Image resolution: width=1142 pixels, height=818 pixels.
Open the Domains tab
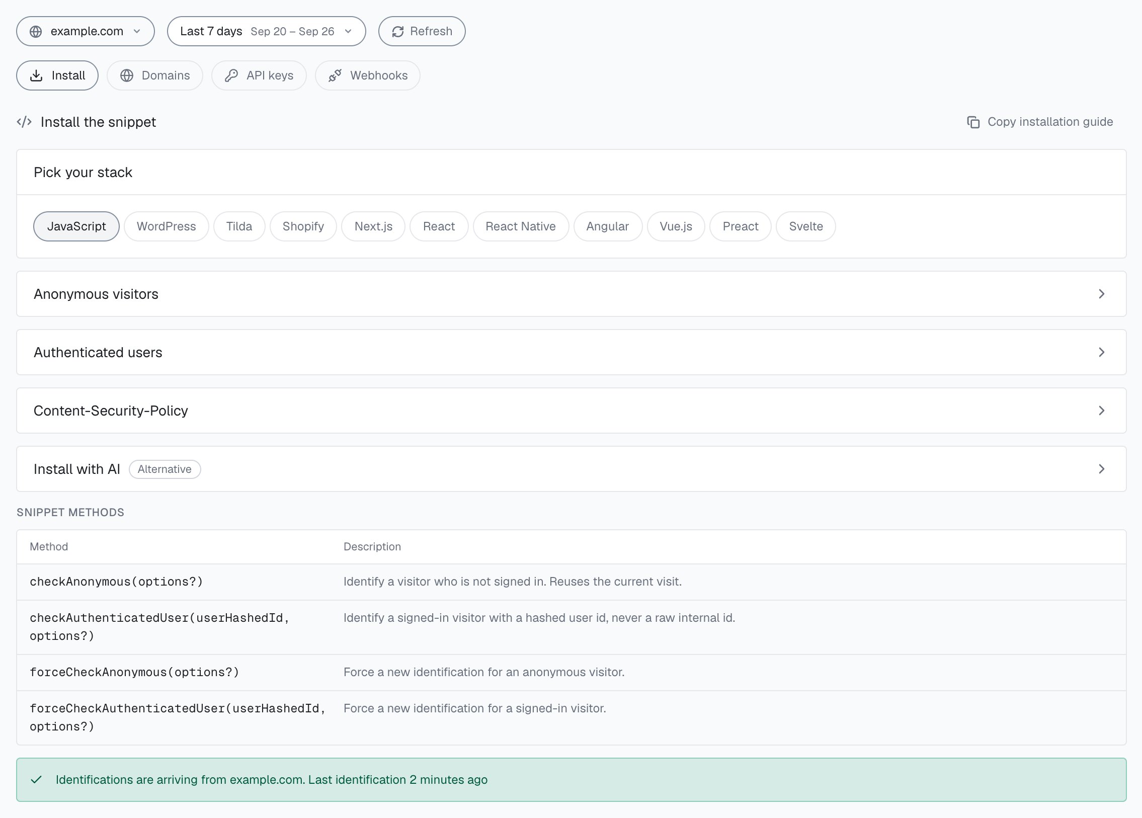(x=154, y=75)
